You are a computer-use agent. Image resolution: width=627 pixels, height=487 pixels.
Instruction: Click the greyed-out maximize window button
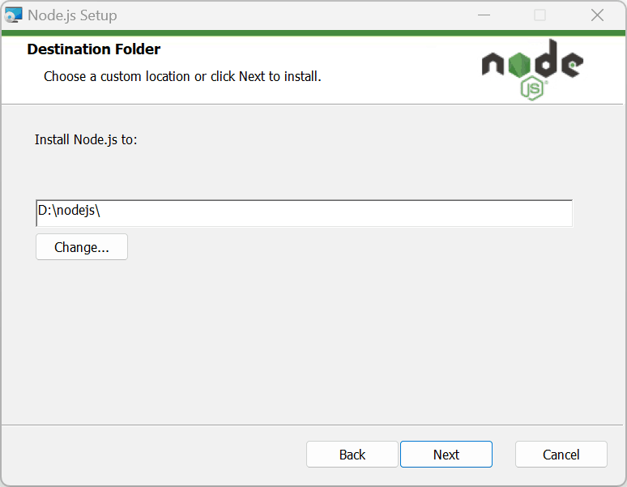[x=540, y=15]
